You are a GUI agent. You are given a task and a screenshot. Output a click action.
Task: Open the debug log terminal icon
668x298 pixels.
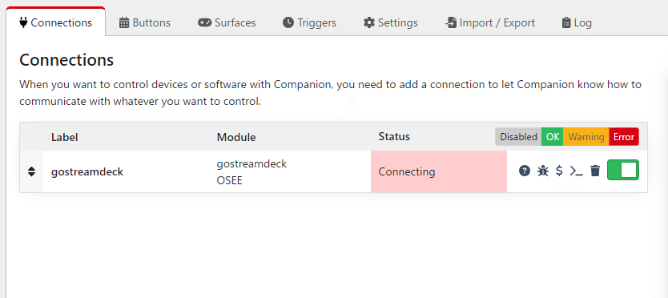point(577,171)
